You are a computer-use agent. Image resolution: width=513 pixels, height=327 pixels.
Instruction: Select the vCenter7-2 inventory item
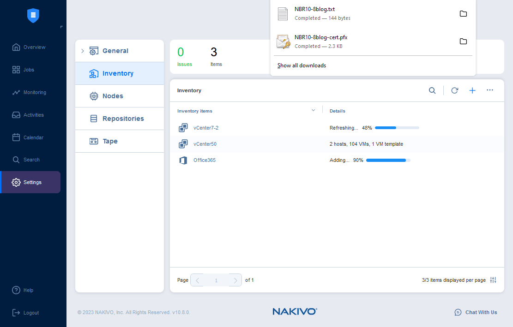pos(206,128)
